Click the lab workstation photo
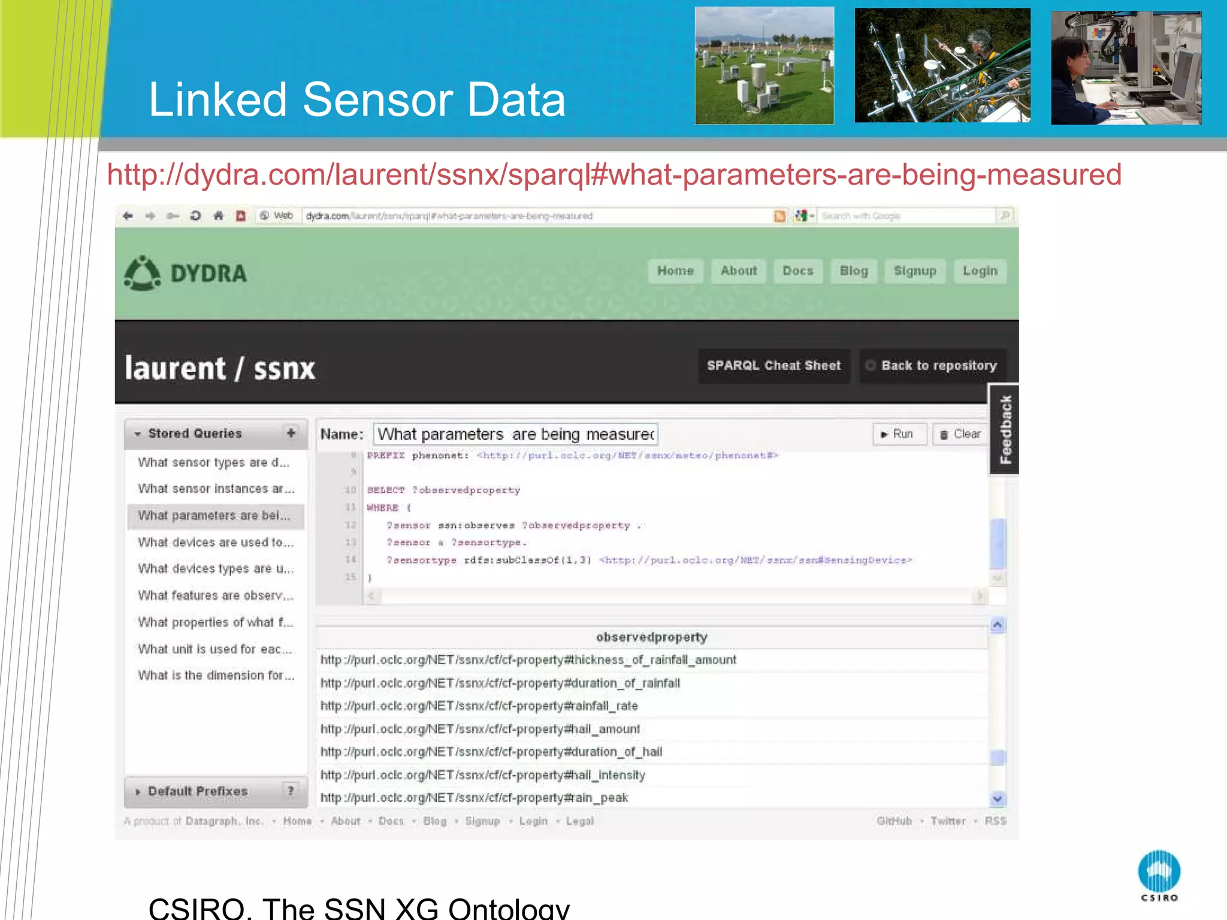 [1126, 68]
